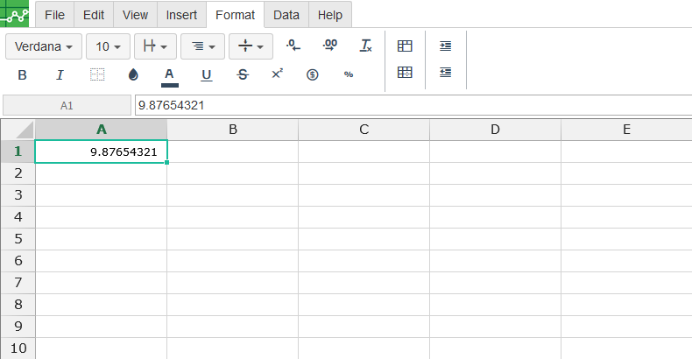Screen dimensions: 692x359
Task: Toggle bold formatting
Action: tap(23, 75)
